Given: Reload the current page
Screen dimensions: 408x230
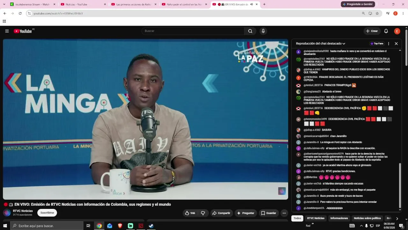Looking at the screenshot, I should tap(20, 13).
